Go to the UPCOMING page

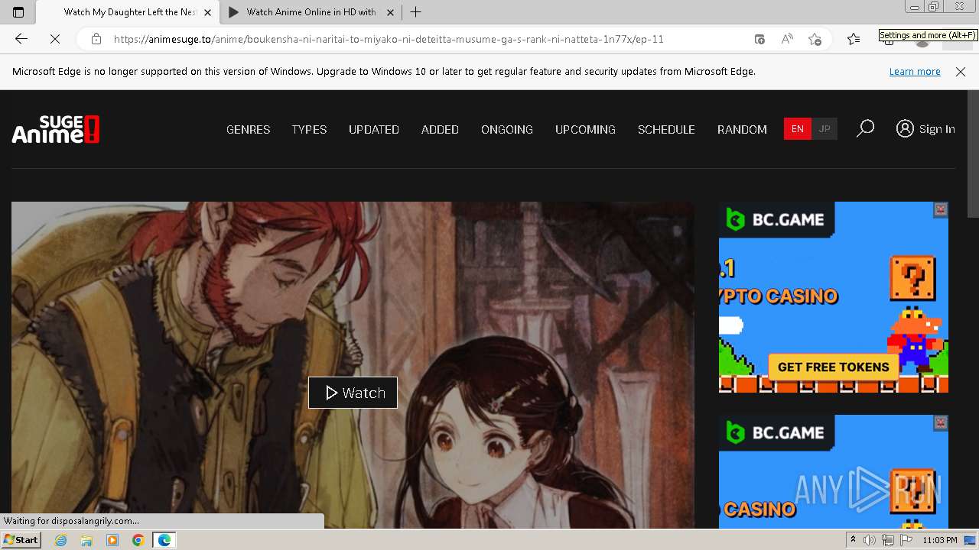[x=585, y=130]
